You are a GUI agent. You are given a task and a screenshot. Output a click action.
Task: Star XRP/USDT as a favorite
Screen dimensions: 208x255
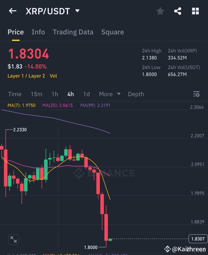tap(160, 11)
